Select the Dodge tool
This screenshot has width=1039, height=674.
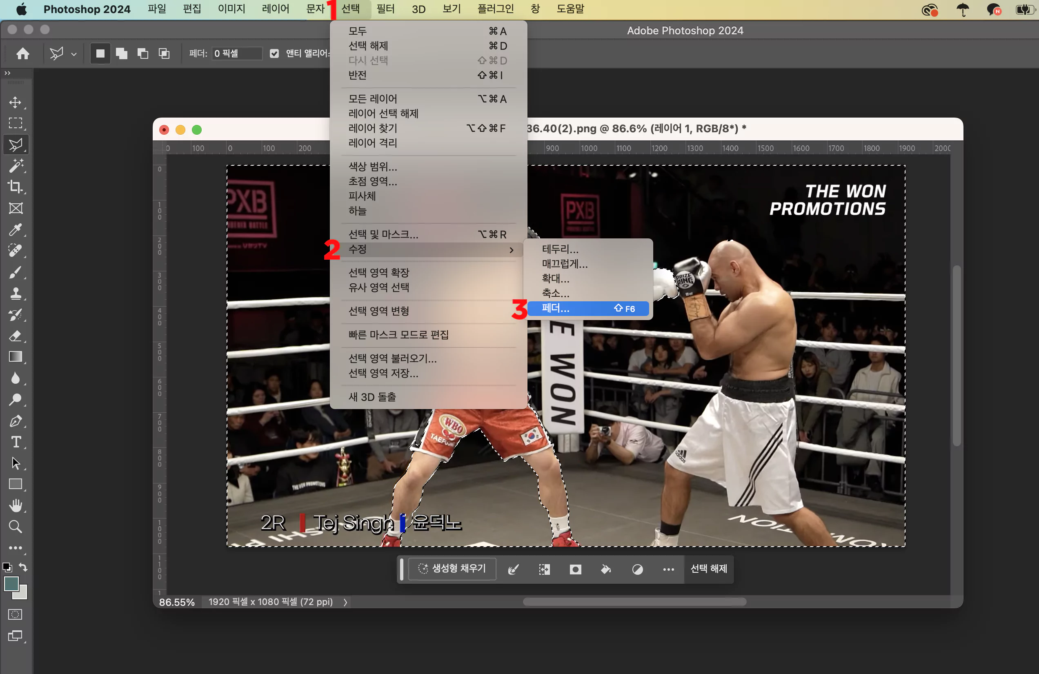[x=16, y=399]
